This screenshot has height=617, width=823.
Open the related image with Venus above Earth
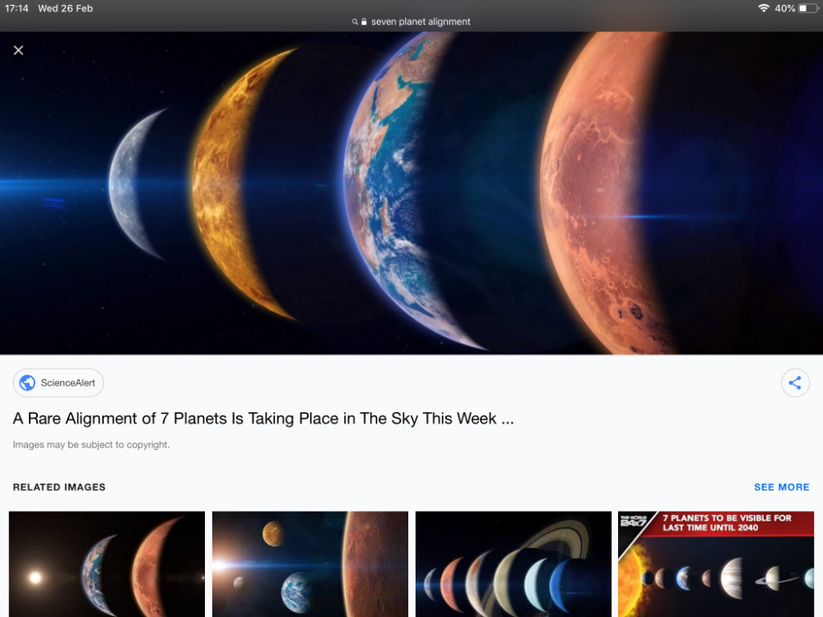coord(310,564)
